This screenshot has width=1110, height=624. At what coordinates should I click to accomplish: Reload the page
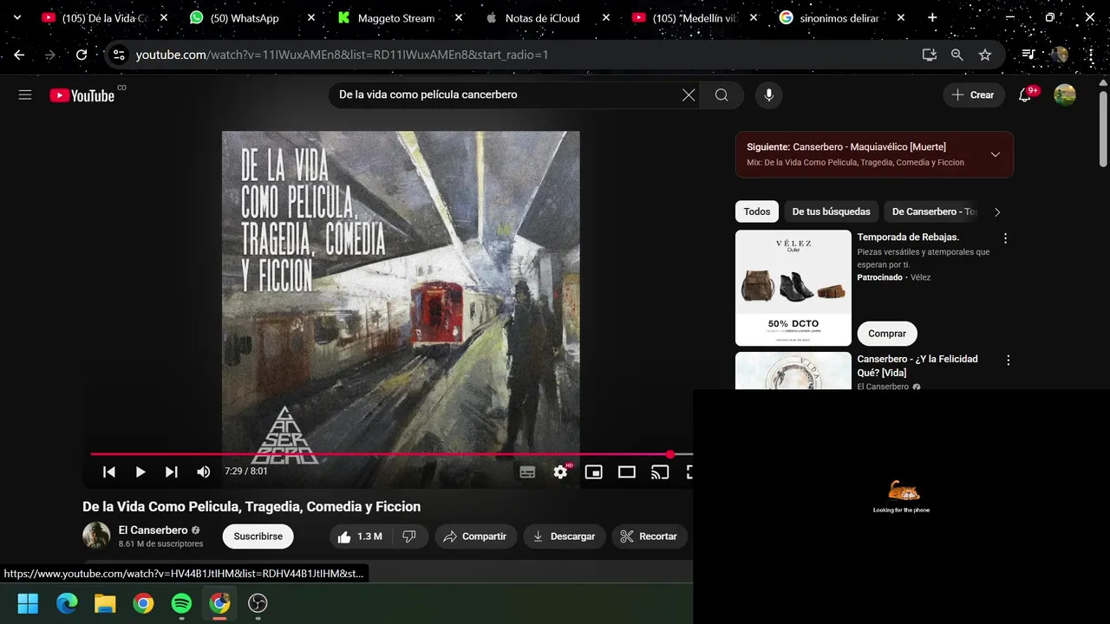[82, 55]
